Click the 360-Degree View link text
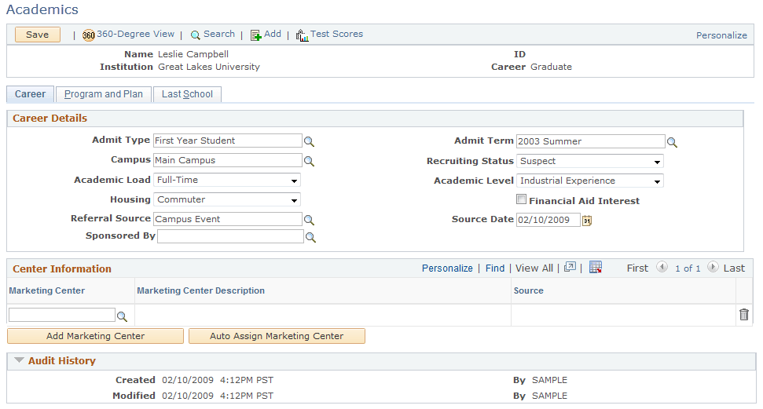The width and height of the screenshot is (763, 409). pos(135,34)
